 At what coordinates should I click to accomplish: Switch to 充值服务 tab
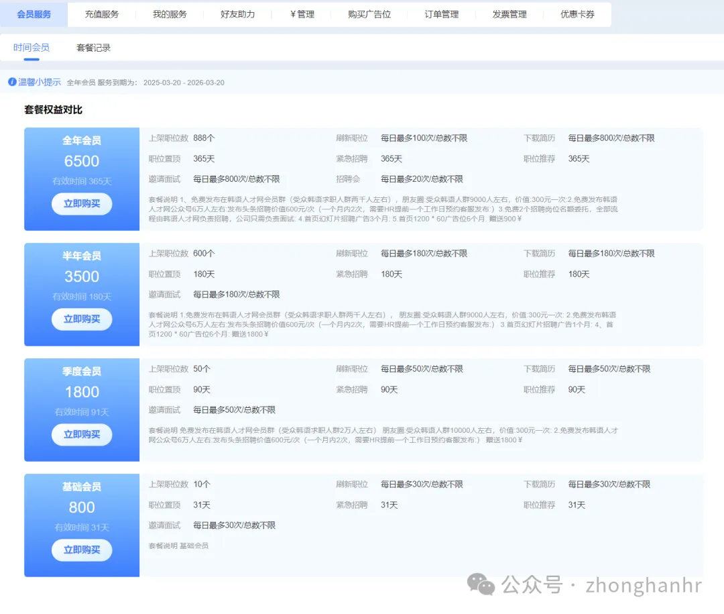102,14
